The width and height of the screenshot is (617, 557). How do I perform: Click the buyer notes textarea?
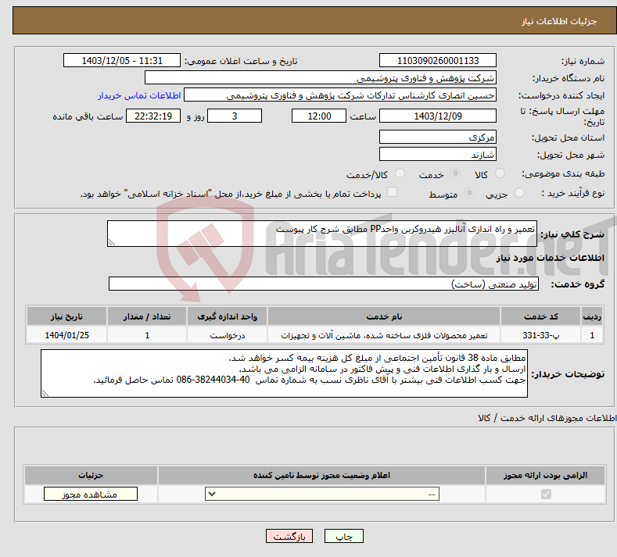pyautogui.click(x=284, y=373)
